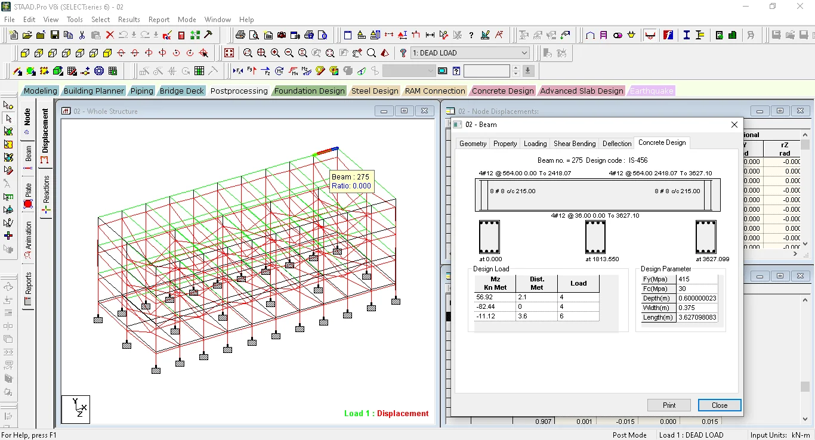Click the Save file toolbar icon
815x440 pixels.
54,35
